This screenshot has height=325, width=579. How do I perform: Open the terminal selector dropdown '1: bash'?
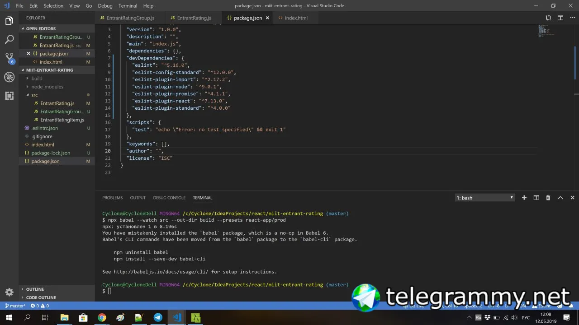pos(485,198)
